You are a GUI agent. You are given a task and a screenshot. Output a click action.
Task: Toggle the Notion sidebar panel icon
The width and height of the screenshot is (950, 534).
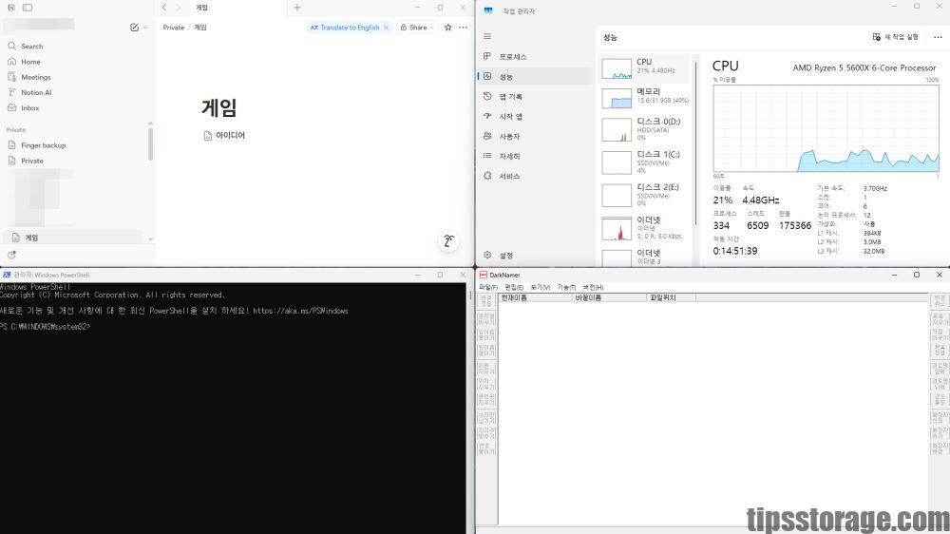pos(27,8)
